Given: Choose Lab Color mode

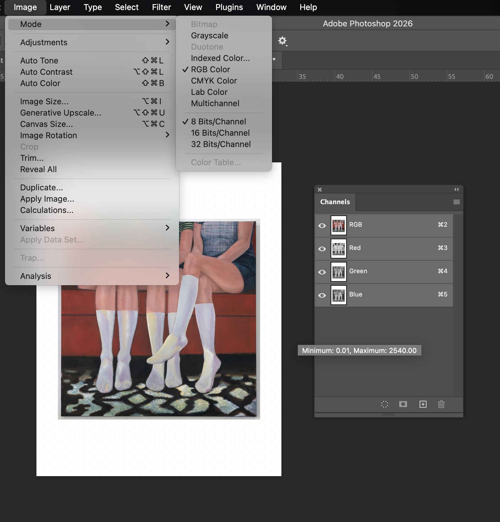Looking at the screenshot, I should [x=224, y=92].
